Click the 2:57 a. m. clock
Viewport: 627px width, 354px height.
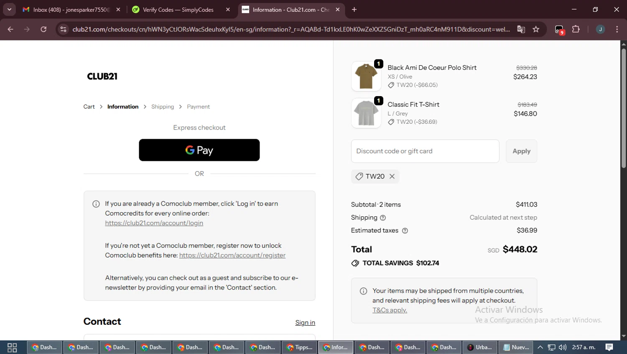[584, 347]
